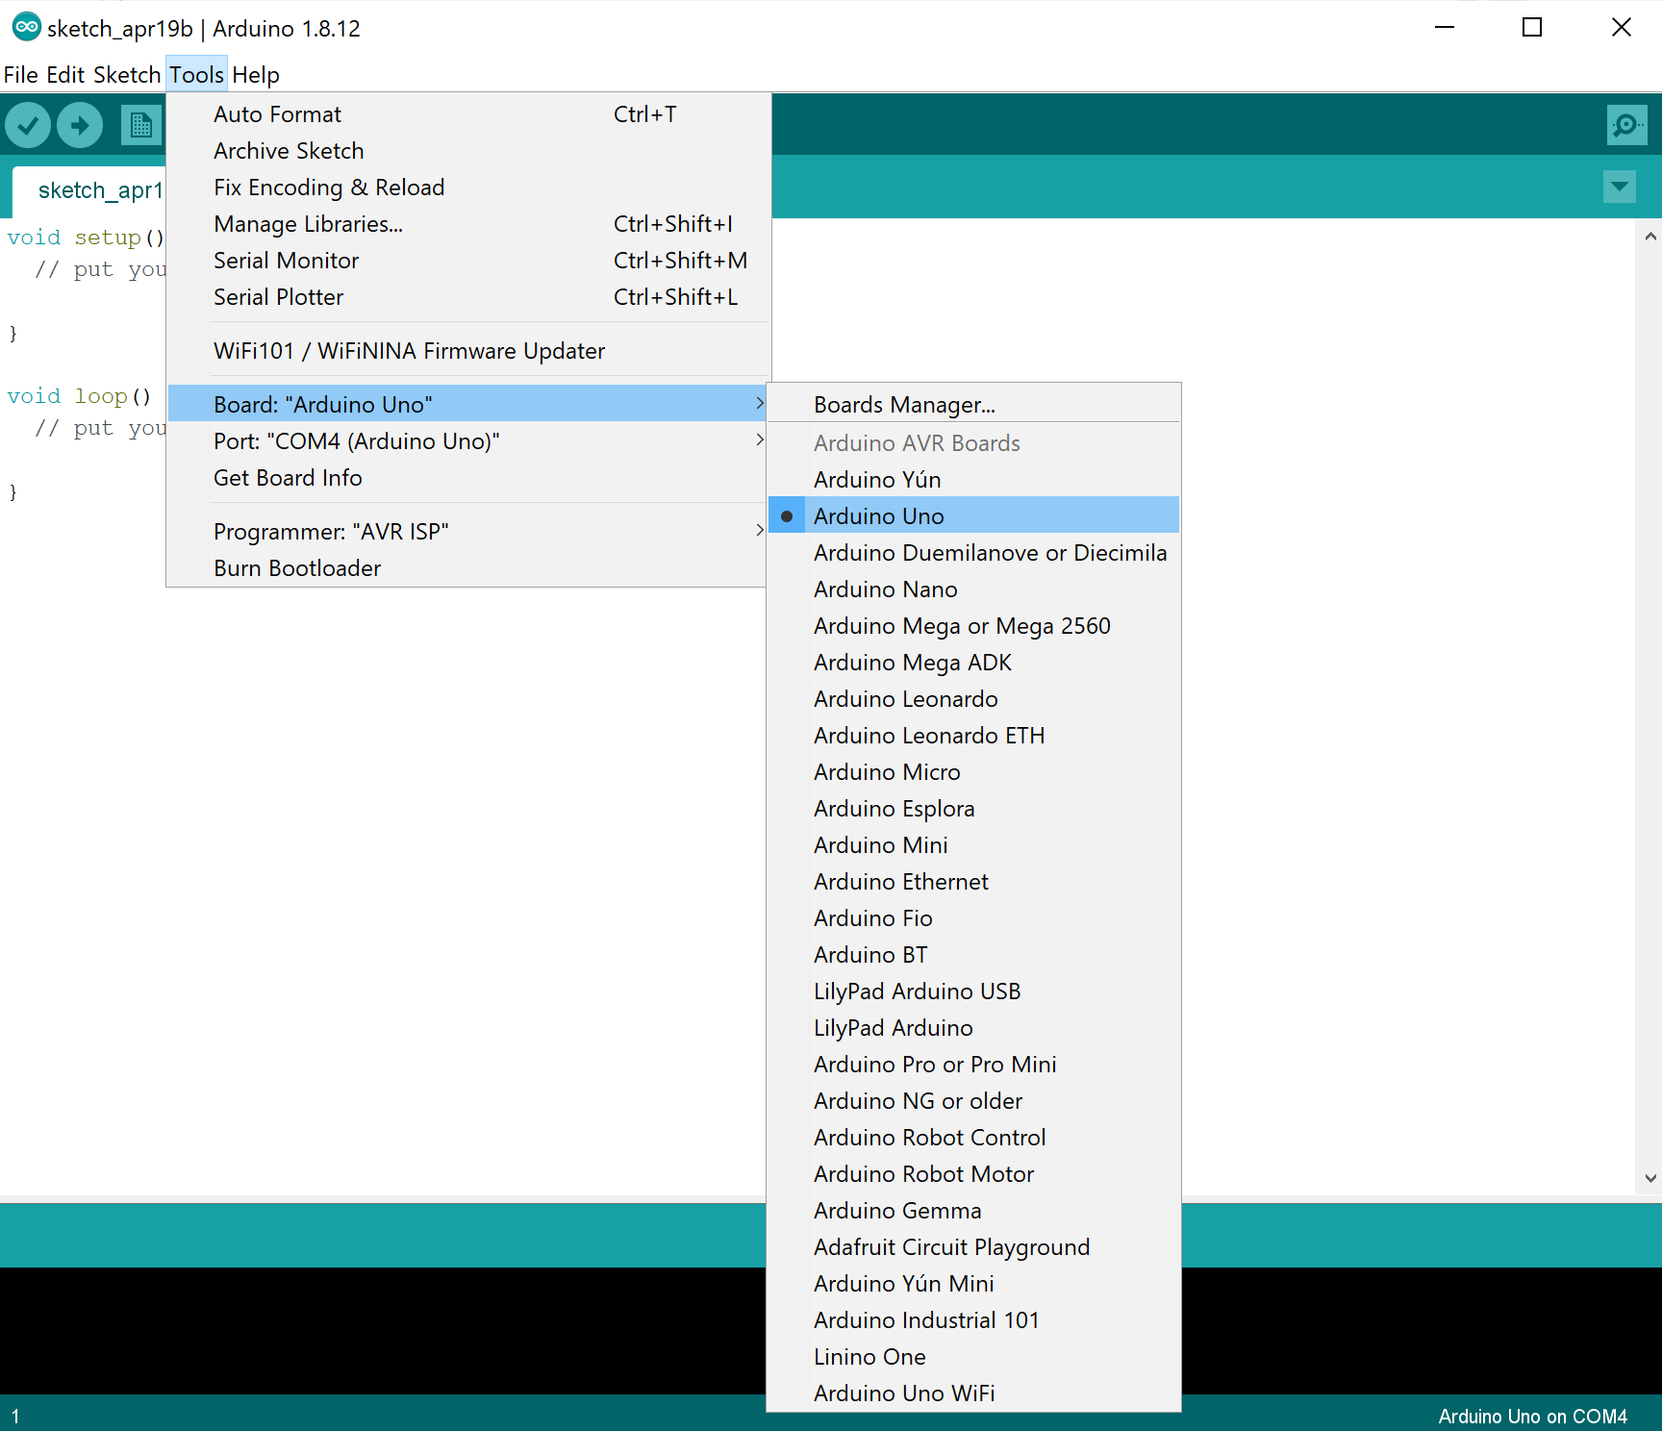Screen dimensions: 1662x1431
Task: Select Arduino Robot Motor board
Action: coord(973,1173)
